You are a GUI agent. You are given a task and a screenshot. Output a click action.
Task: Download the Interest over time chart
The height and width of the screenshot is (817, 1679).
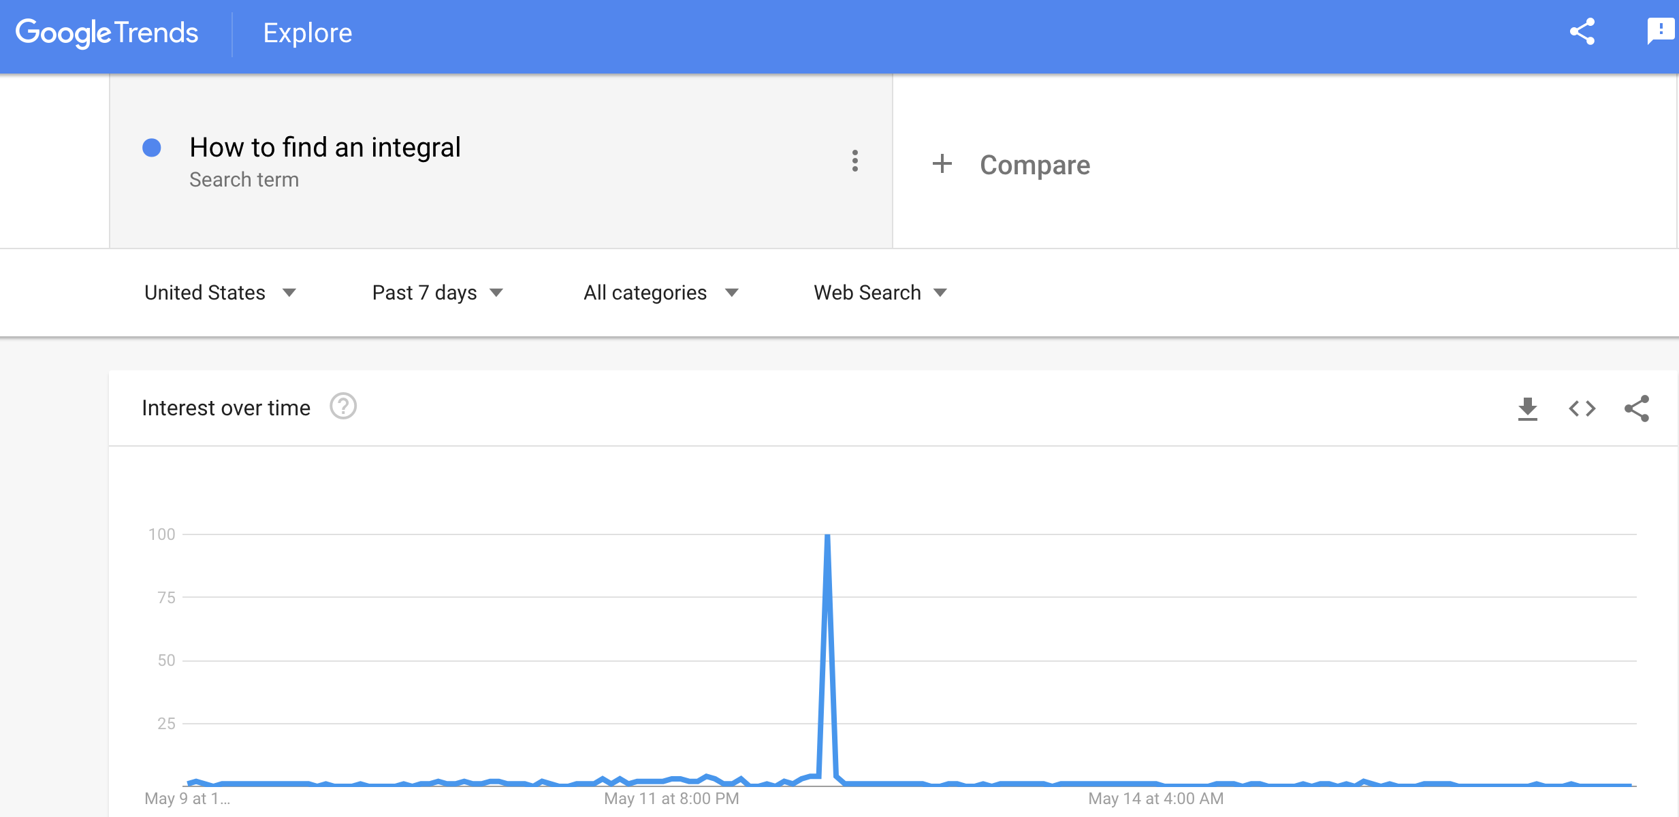[1528, 408]
